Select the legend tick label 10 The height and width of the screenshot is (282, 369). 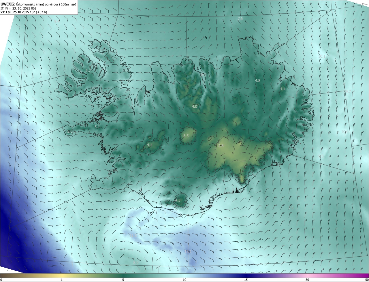(x=184, y=280)
